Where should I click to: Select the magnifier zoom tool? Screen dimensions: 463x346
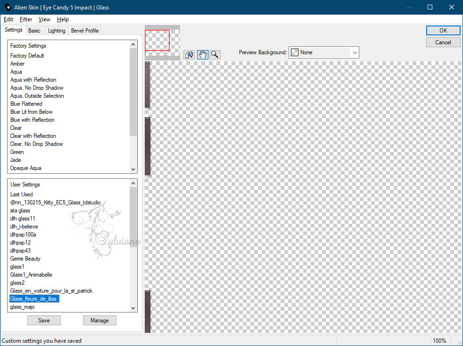point(215,54)
